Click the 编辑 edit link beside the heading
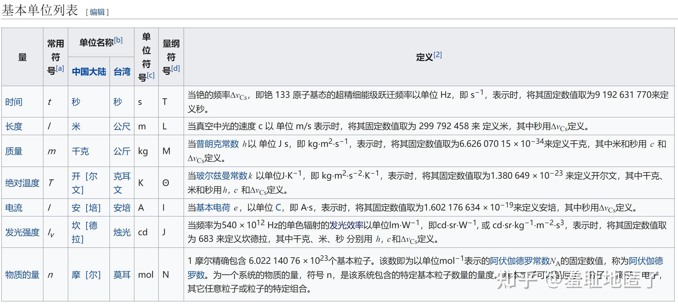Viewport: 678px width, 307px height. [97, 12]
